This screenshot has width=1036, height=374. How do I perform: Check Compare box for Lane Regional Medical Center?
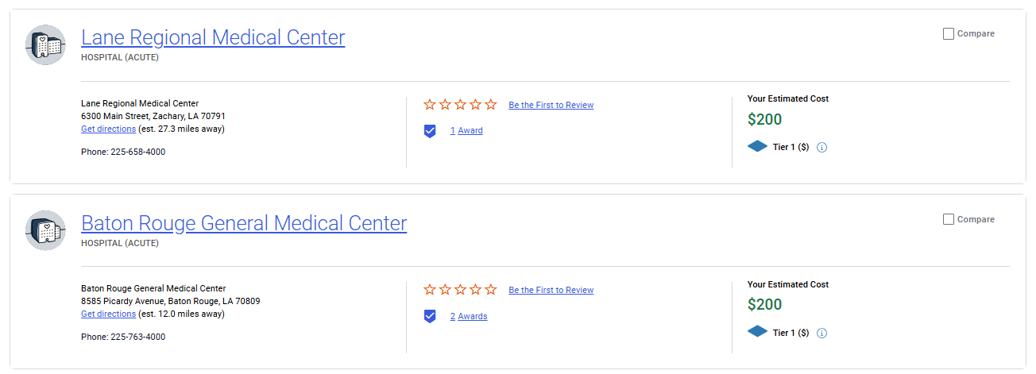point(949,34)
